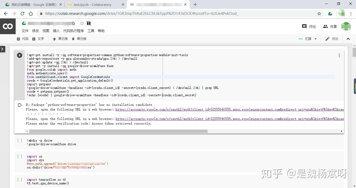Open the 文件 menu
This screenshot has height=188, width=356.
25,31
